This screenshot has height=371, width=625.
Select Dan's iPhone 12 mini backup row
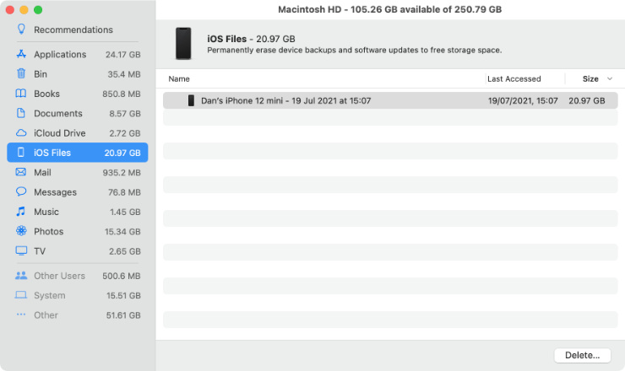390,100
